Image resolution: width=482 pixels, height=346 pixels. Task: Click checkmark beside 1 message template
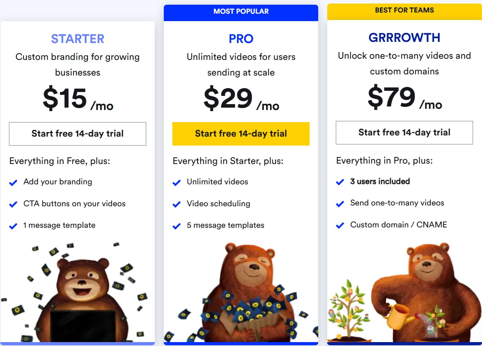13,226
